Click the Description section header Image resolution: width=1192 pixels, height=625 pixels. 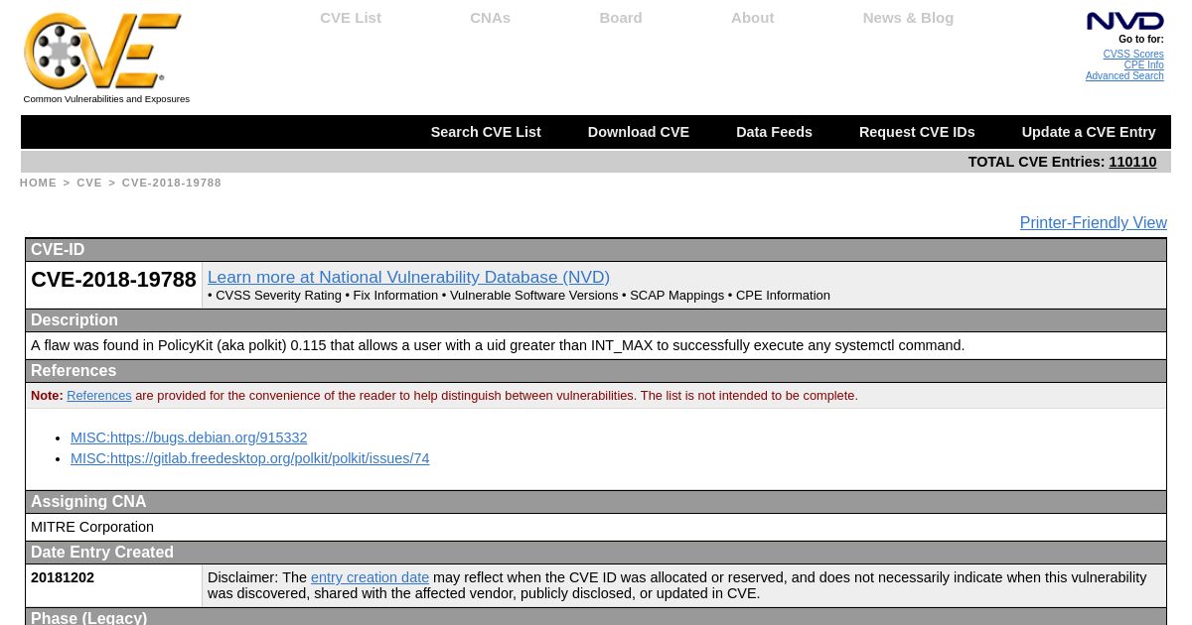tap(596, 320)
